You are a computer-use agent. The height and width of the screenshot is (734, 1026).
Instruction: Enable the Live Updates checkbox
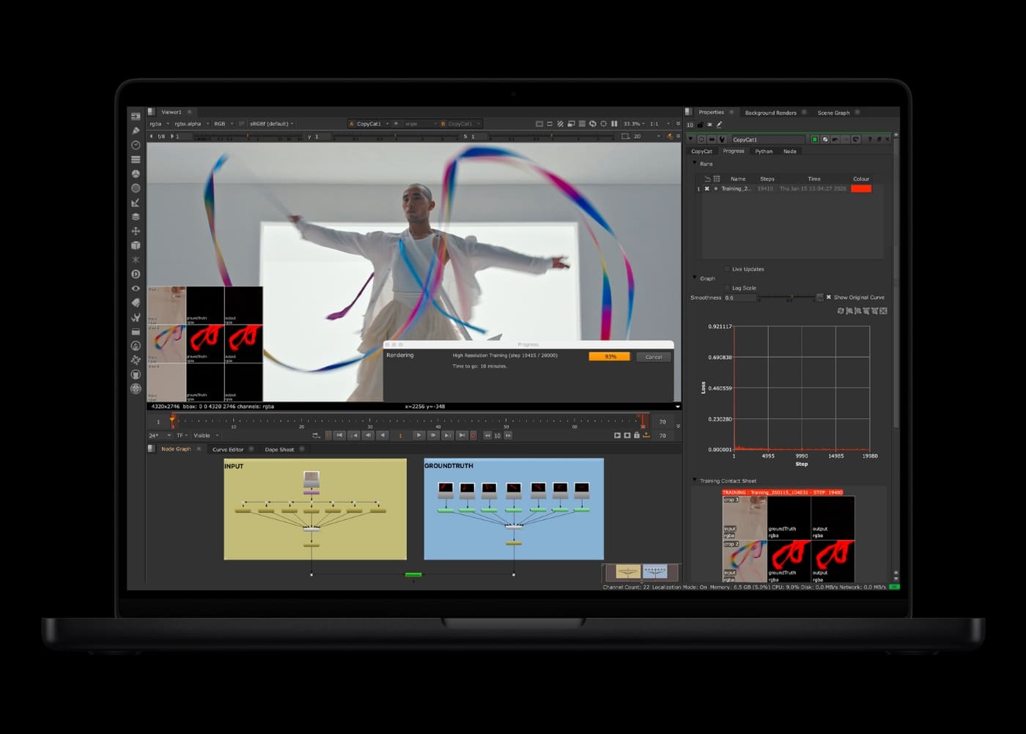727,269
